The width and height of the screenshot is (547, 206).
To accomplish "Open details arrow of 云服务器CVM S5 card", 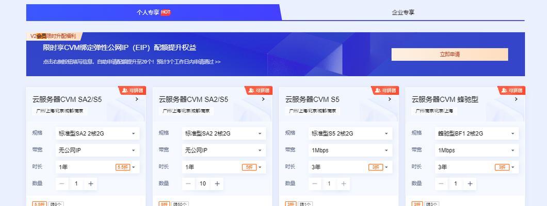I will point(390,99).
